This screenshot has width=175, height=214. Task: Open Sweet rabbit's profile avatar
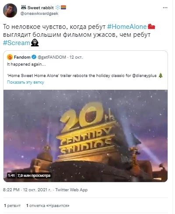10,11
